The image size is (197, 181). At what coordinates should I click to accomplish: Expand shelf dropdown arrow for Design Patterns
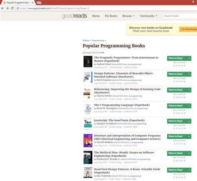tap(189, 74)
